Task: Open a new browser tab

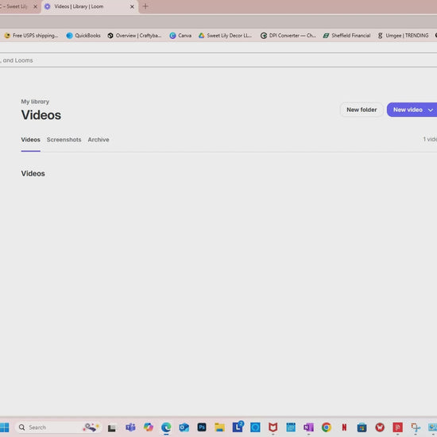Action: tap(145, 6)
